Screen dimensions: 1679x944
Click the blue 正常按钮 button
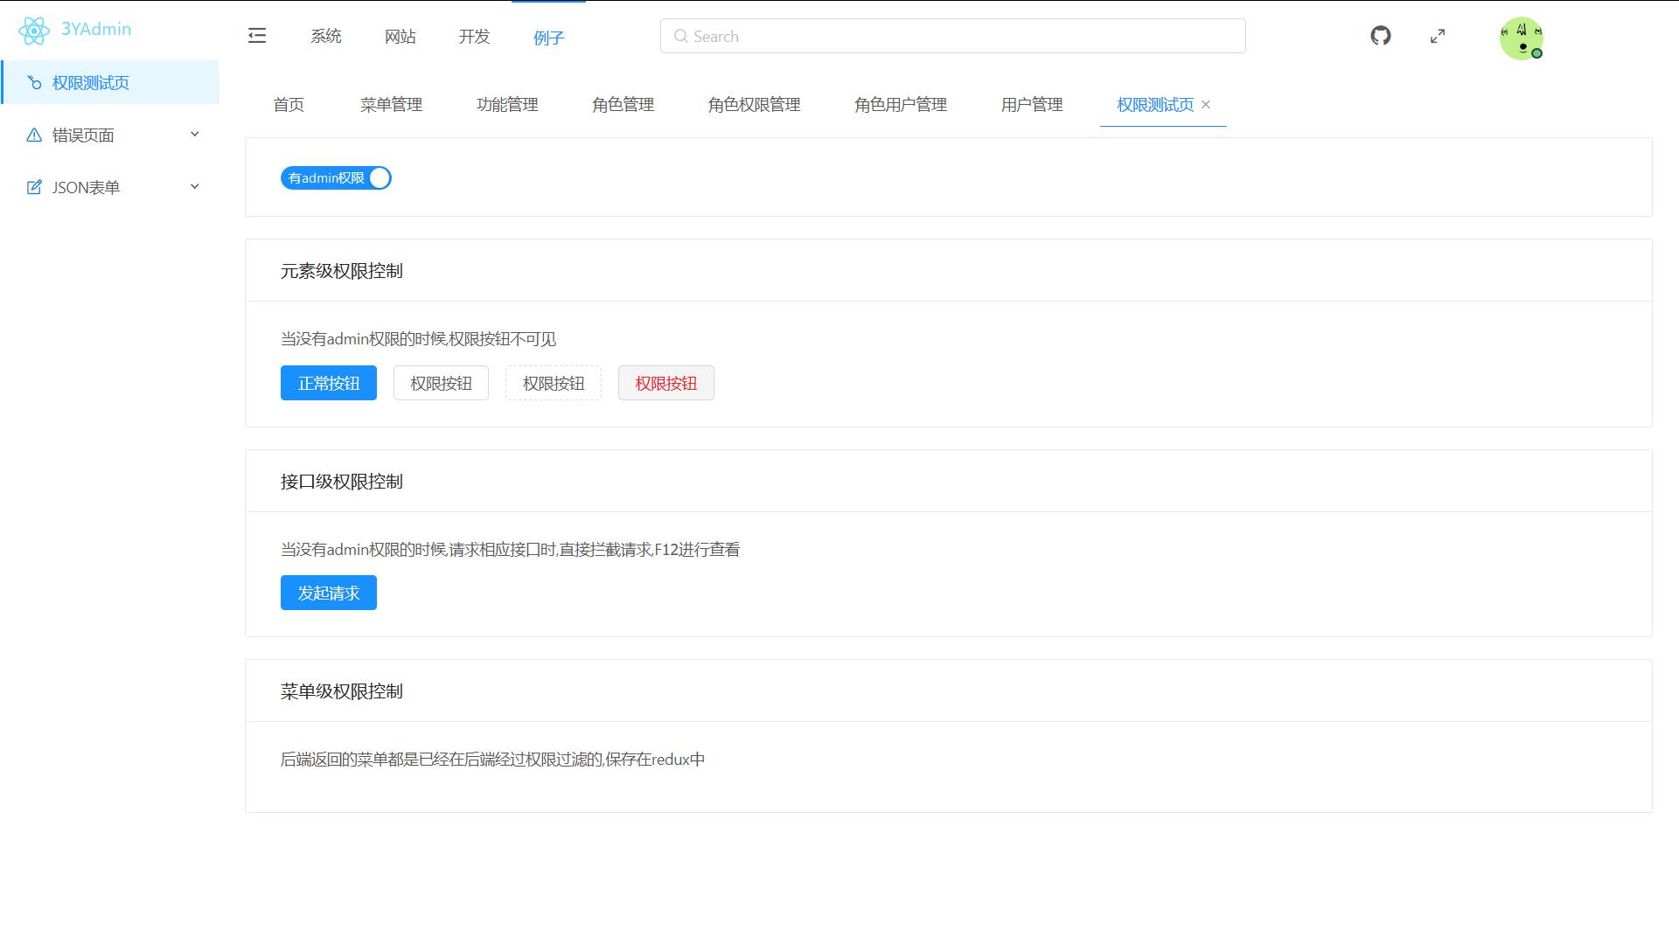coord(329,383)
